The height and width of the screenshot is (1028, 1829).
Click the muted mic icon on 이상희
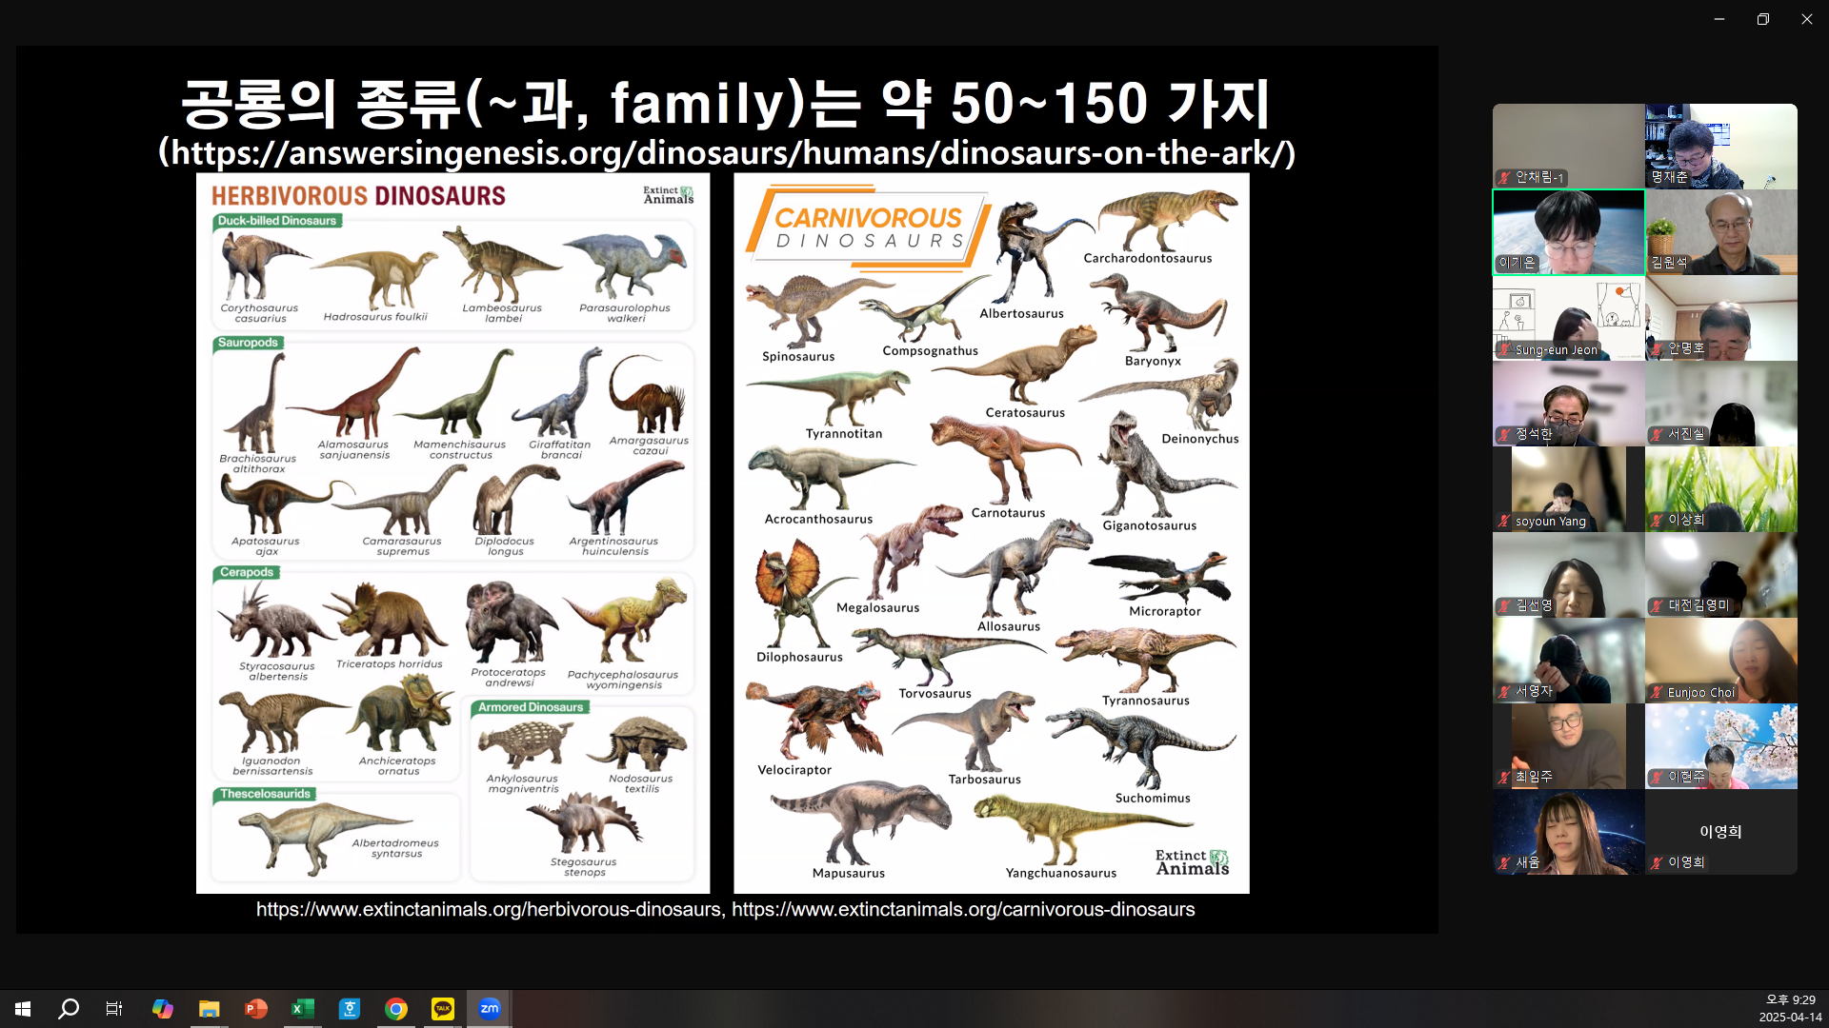pyautogui.click(x=1658, y=521)
